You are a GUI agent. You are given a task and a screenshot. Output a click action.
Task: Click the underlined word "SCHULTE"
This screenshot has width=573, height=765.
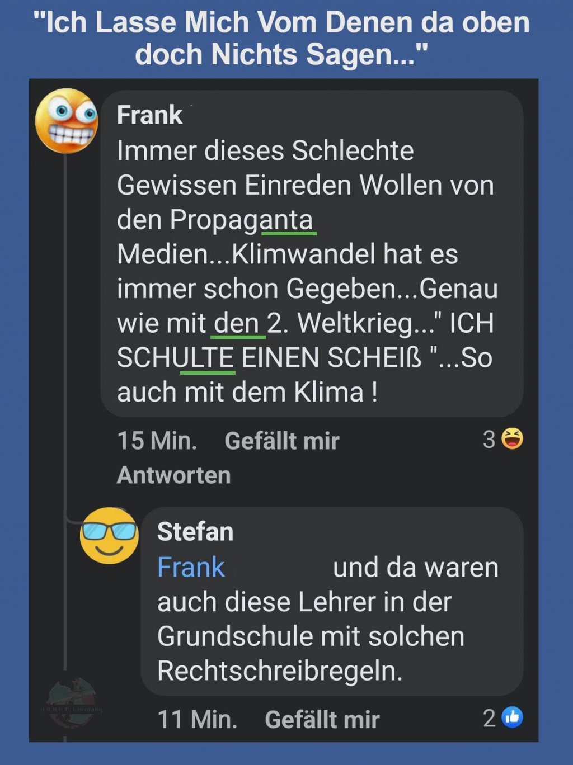pyautogui.click(x=175, y=357)
